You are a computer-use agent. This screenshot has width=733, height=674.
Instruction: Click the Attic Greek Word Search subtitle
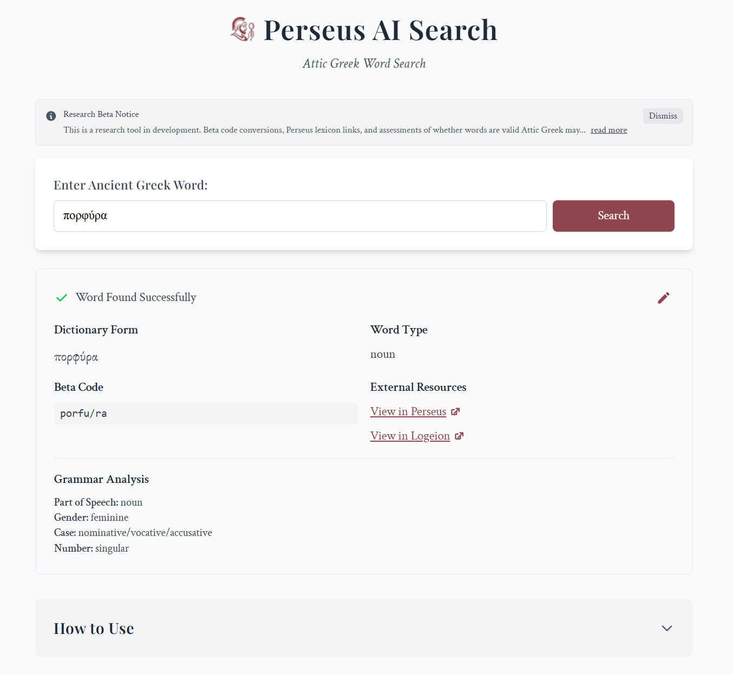pos(364,63)
